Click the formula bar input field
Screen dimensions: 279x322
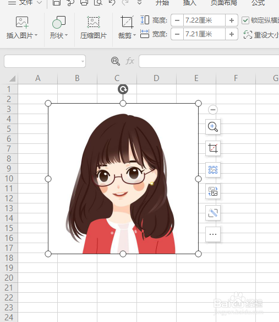[209, 61]
